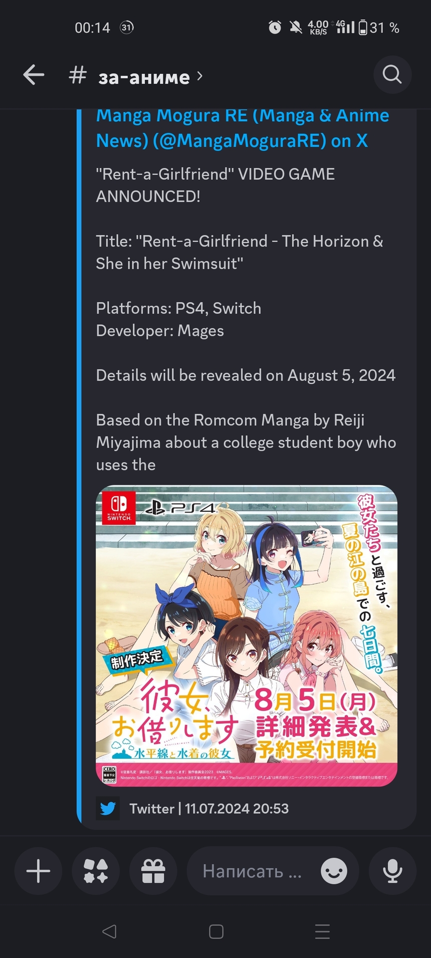Open the Rent-a-Girlfriend game poster image
Screen dimensions: 431x958
(246, 636)
